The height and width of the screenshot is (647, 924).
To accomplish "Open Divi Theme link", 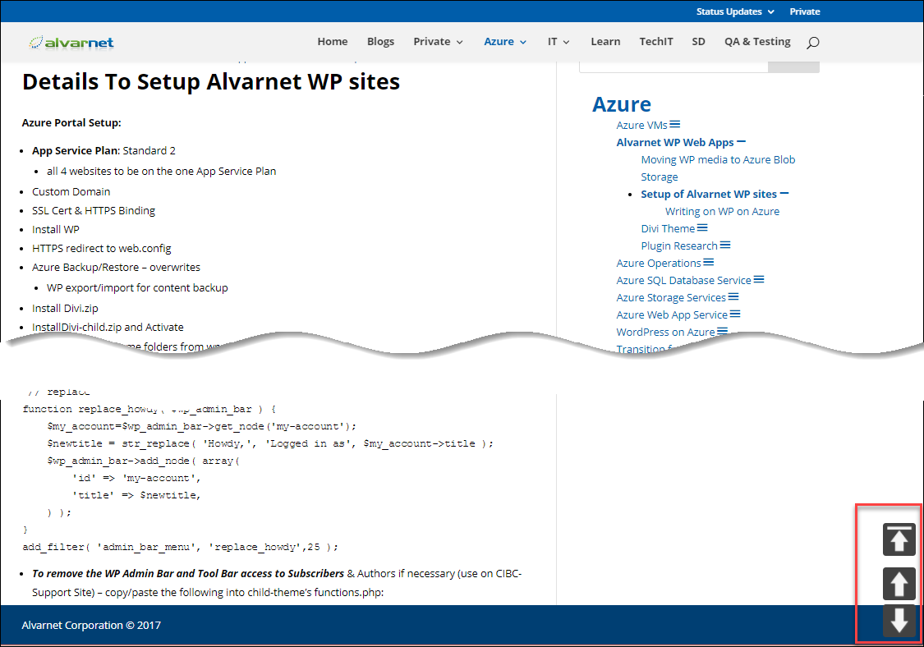I will pyautogui.click(x=668, y=228).
